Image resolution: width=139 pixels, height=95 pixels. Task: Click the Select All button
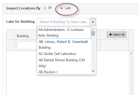116,35
